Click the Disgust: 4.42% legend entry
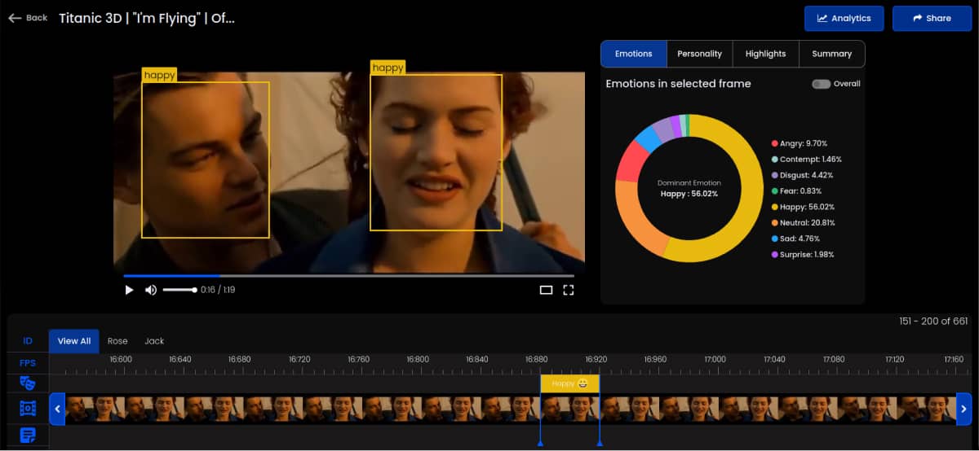The height and width of the screenshot is (451, 979). [802, 175]
